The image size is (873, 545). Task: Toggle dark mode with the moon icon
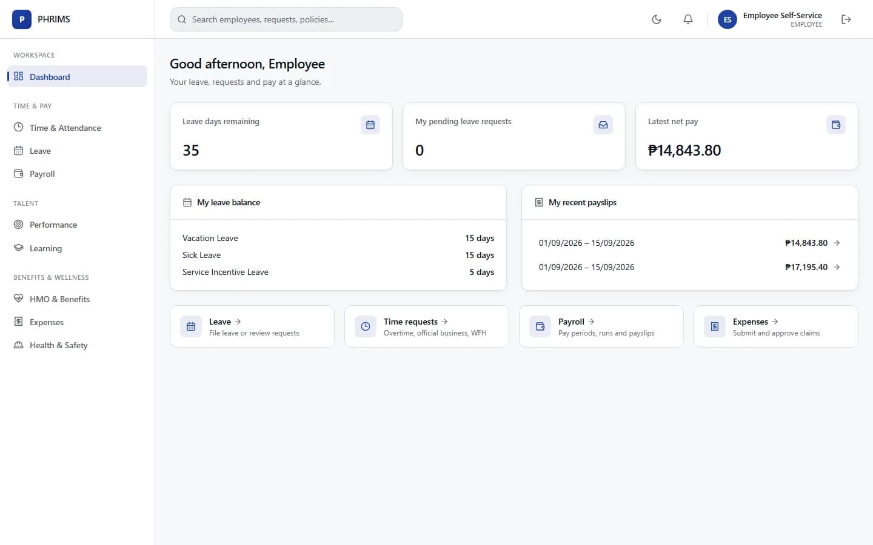pyautogui.click(x=657, y=19)
